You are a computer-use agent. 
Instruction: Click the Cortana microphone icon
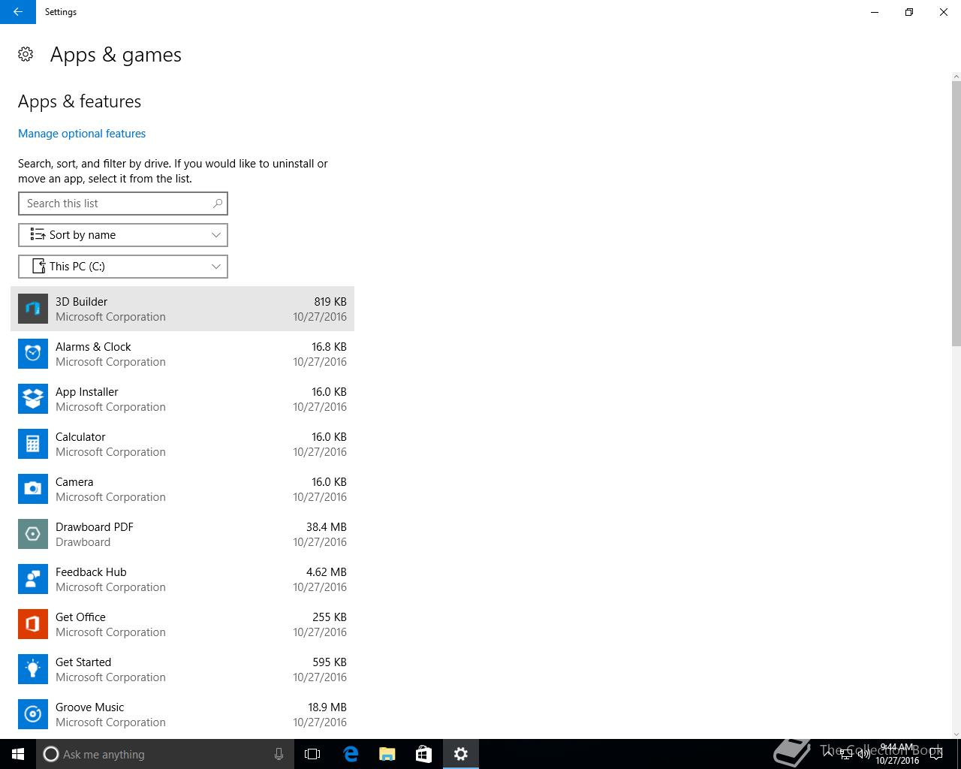click(279, 754)
